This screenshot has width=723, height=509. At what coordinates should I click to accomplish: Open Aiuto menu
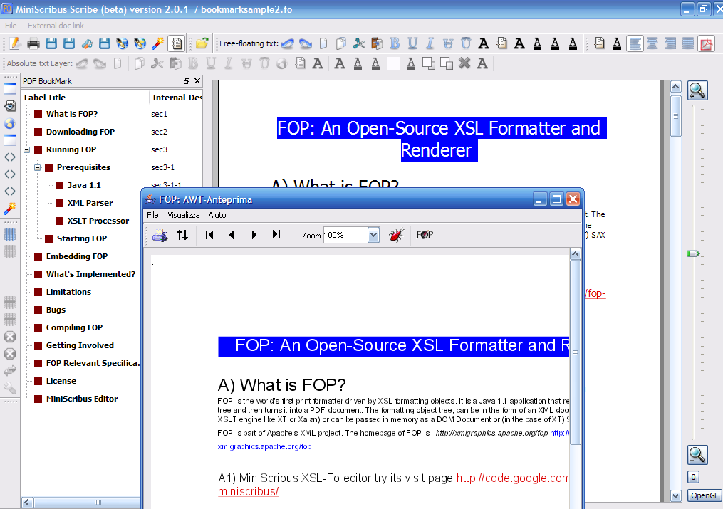pyautogui.click(x=217, y=215)
